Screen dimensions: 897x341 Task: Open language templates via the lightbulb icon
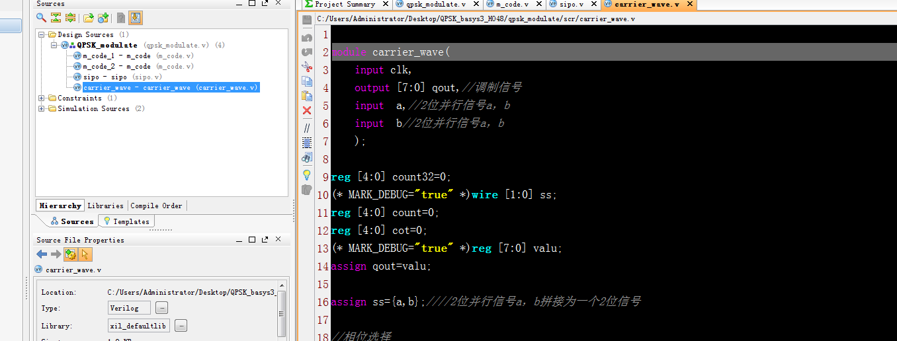point(307,175)
